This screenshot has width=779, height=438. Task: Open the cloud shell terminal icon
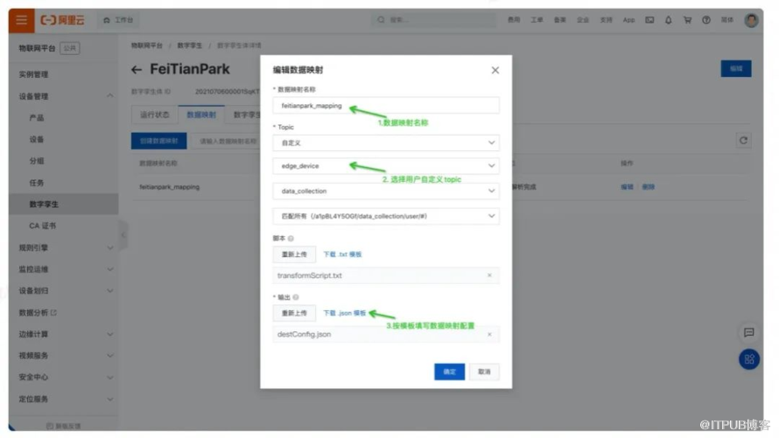(649, 20)
